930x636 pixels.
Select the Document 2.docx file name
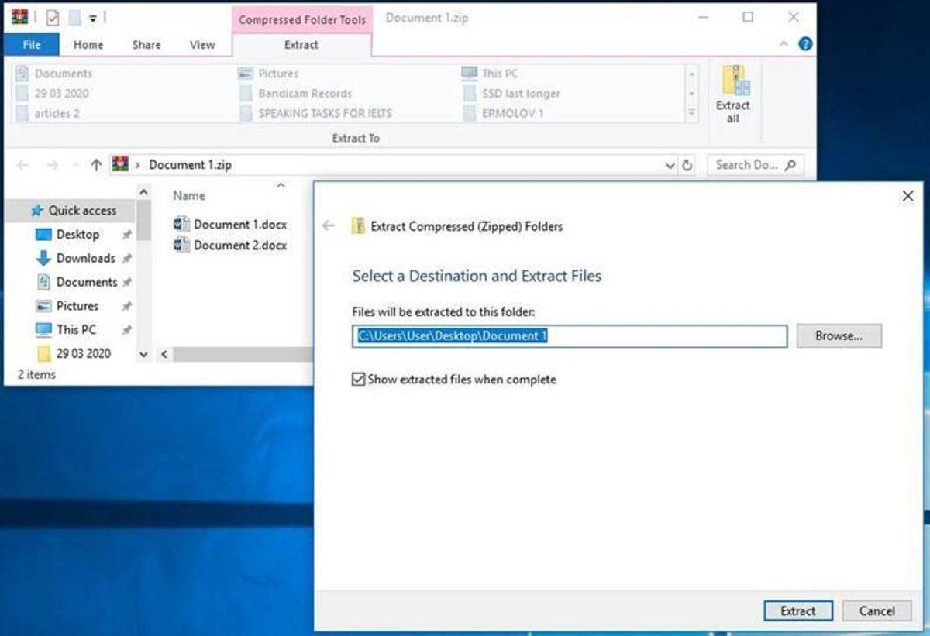pyautogui.click(x=240, y=245)
